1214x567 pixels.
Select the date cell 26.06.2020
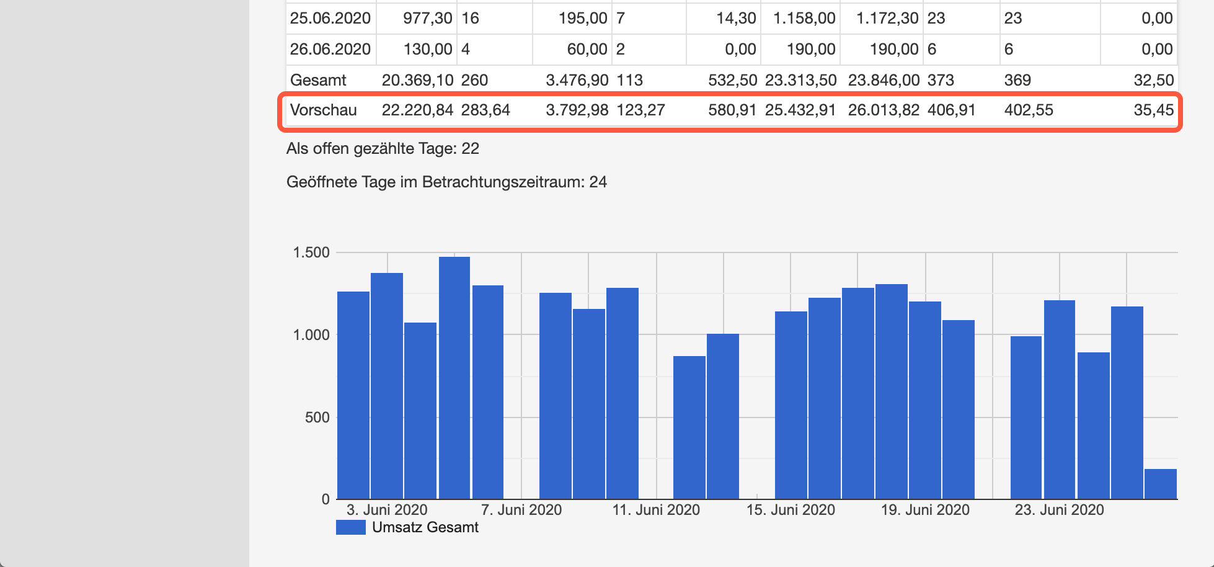tap(330, 49)
